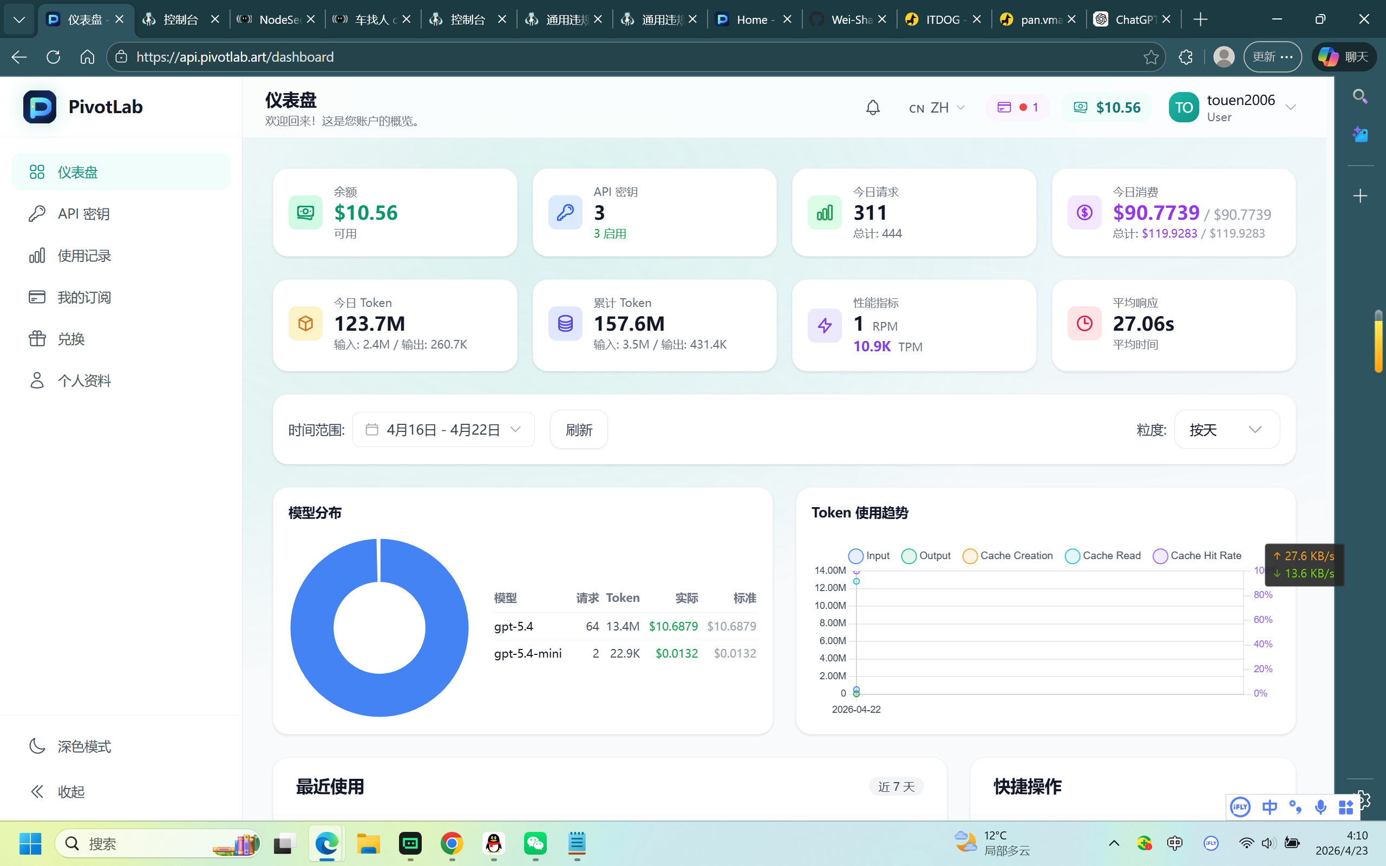Open 使用记录 sidebar item
This screenshot has height=866, width=1386.
(x=121, y=255)
